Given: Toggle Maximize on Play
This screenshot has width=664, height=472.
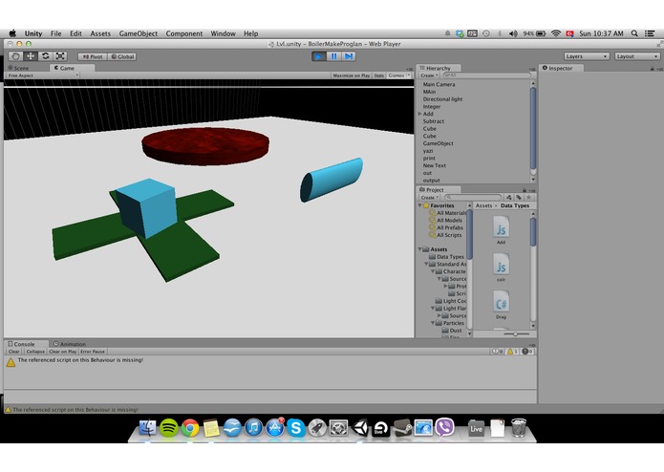Looking at the screenshot, I should click(x=351, y=75).
